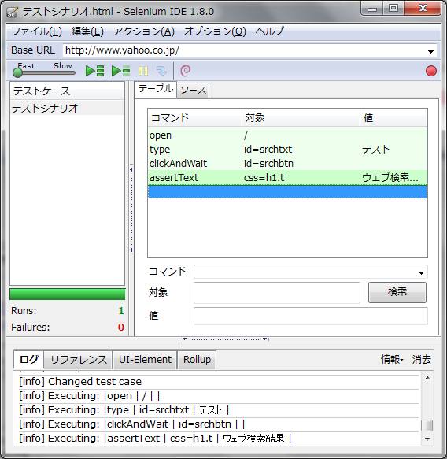
Task: Click the 値 input field
Action: click(311, 316)
